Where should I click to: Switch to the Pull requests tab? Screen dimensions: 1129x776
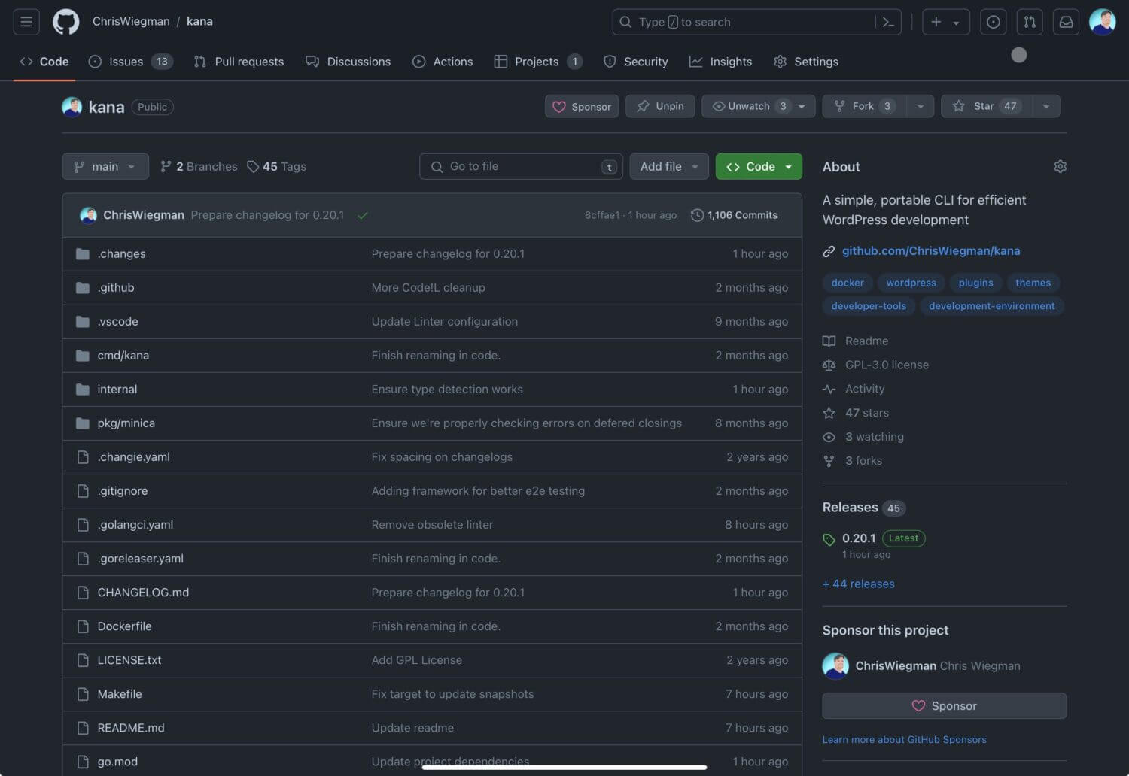pos(239,62)
